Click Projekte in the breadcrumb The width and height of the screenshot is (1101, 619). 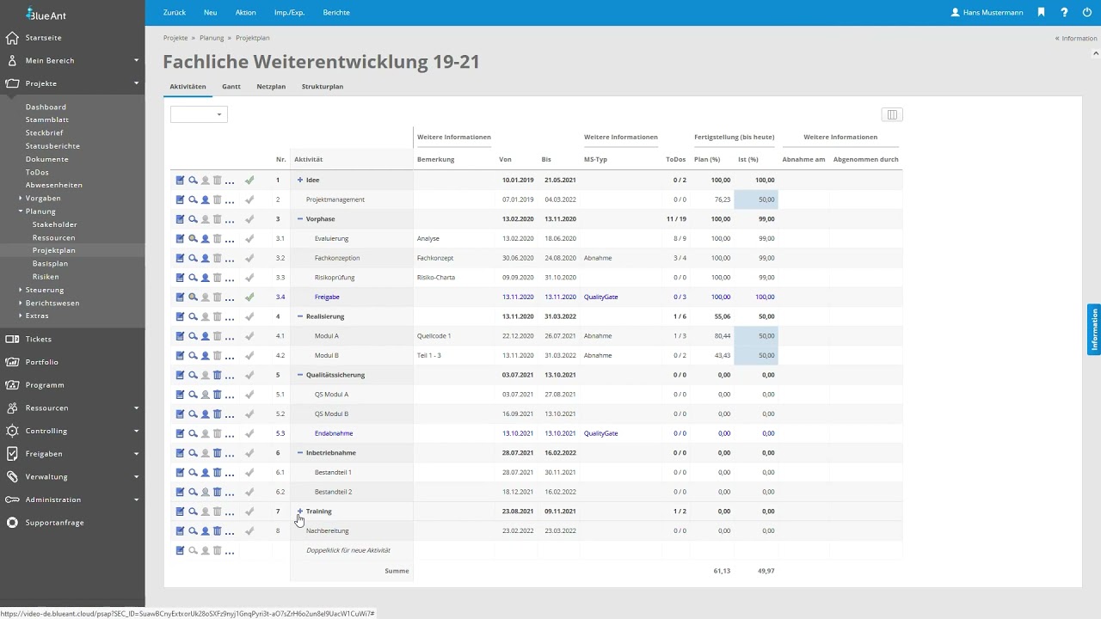pyautogui.click(x=175, y=38)
